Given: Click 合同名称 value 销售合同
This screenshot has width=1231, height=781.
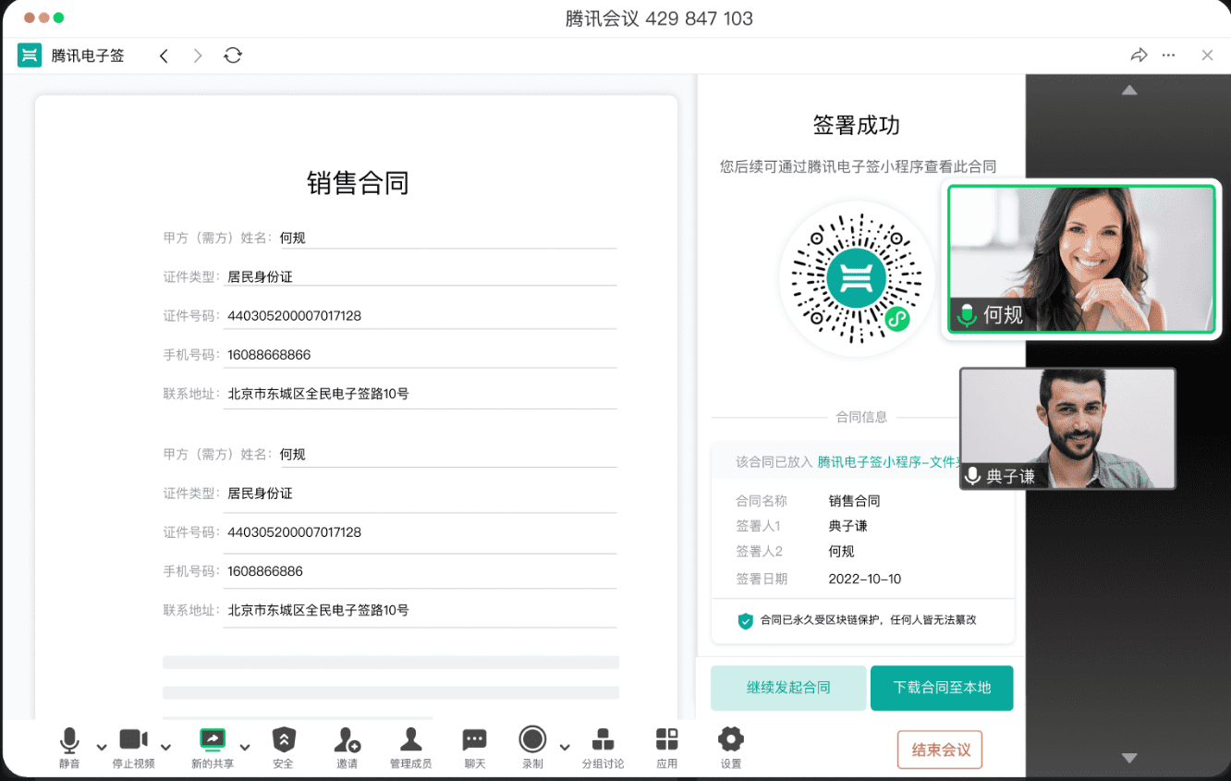Looking at the screenshot, I should pyautogui.click(x=854, y=501).
